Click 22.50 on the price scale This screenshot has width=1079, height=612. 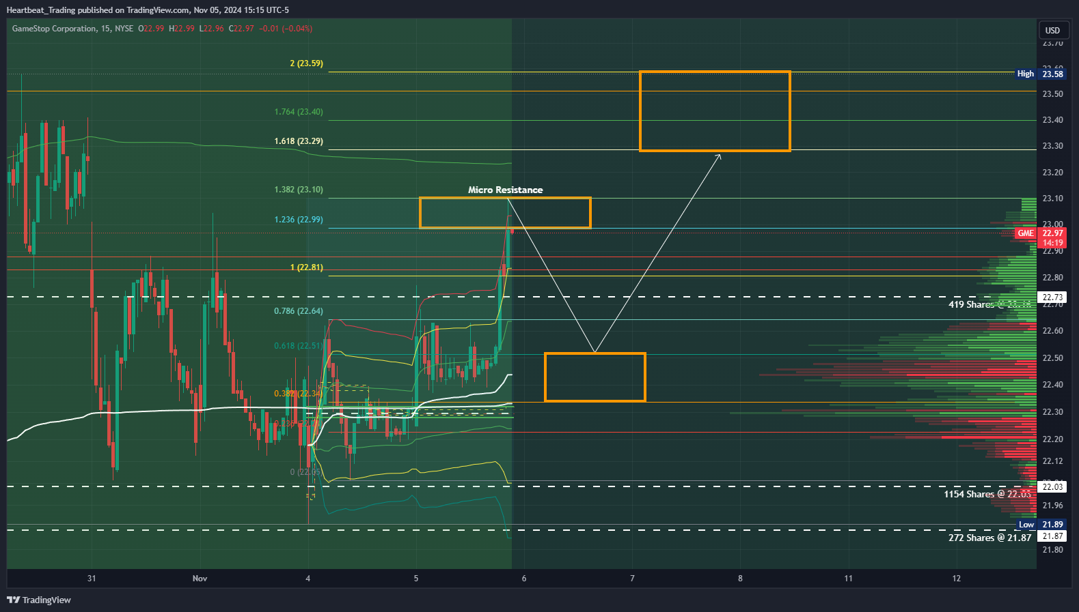(1052, 358)
